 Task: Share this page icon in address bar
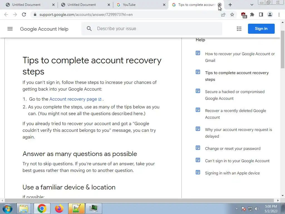coord(223,14)
